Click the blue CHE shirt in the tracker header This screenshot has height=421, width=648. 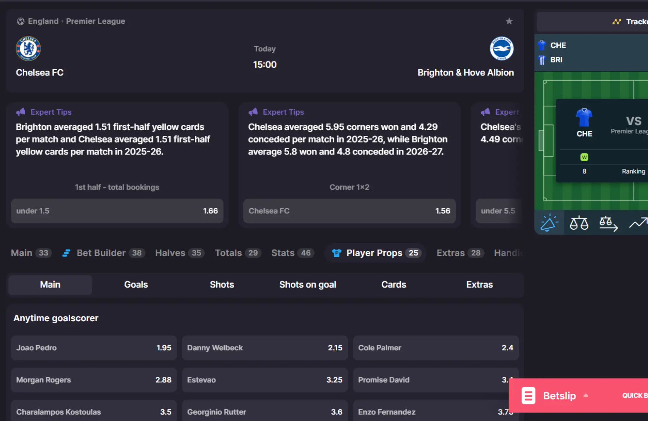click(542, 45)
